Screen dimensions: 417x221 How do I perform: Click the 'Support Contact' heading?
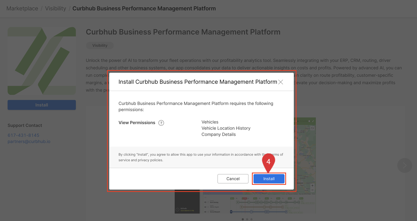(x=25, y=125)
